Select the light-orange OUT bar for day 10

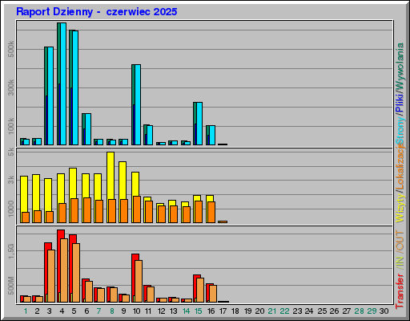[139, 282]
